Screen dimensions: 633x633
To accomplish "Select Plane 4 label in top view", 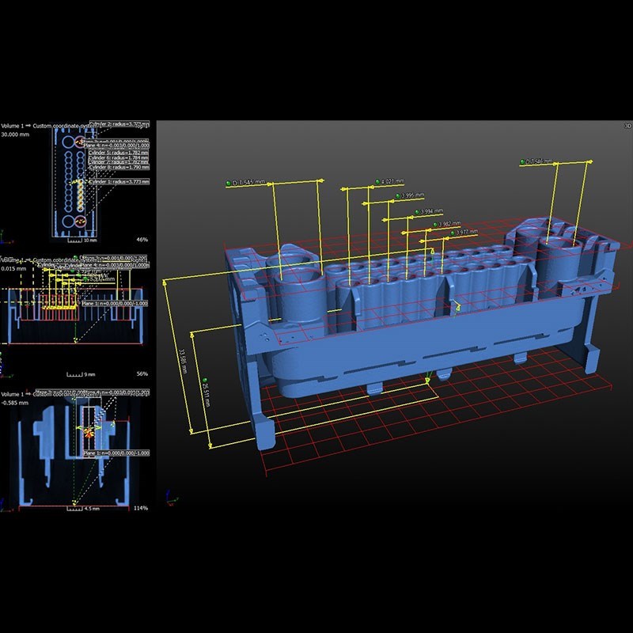I will point(116,145).
